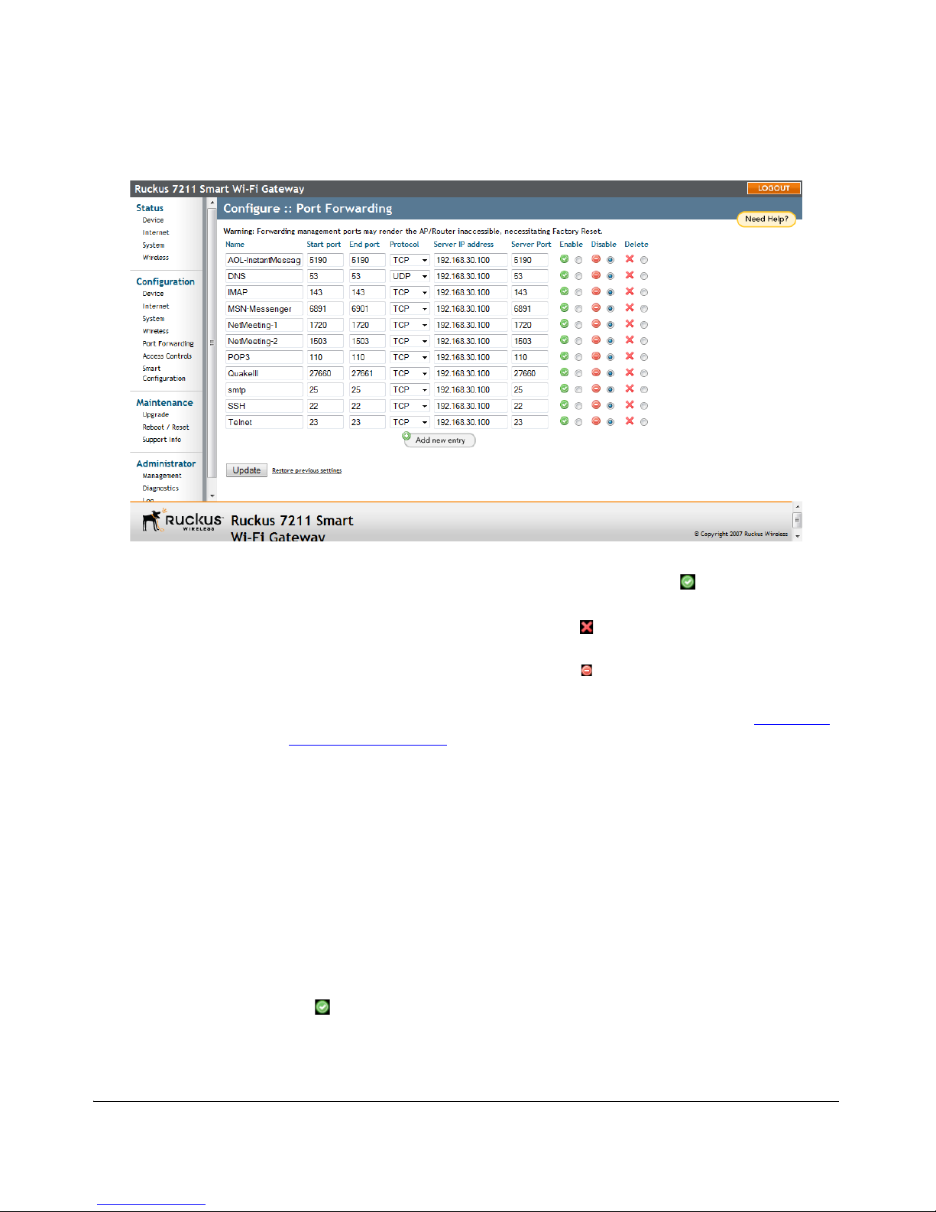This screenshot has height=1212, width=936.
Task: Click the sidebar scrollbar up arrow
Action: (212, 203)
